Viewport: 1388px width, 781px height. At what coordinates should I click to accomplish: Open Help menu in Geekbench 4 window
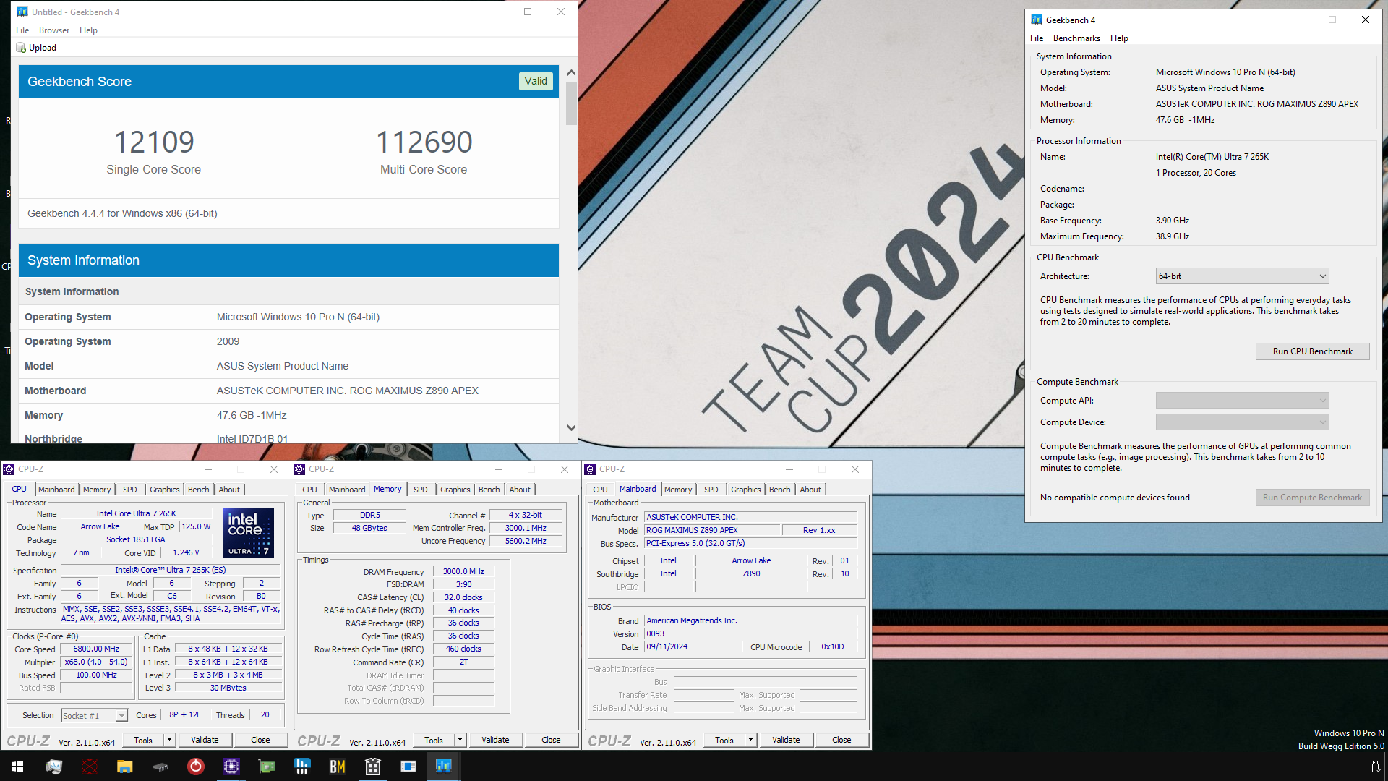(x=1119, y=38)
